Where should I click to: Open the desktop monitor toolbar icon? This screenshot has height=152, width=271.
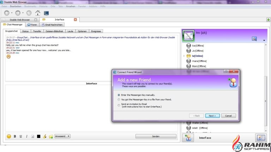coord(46,13)
